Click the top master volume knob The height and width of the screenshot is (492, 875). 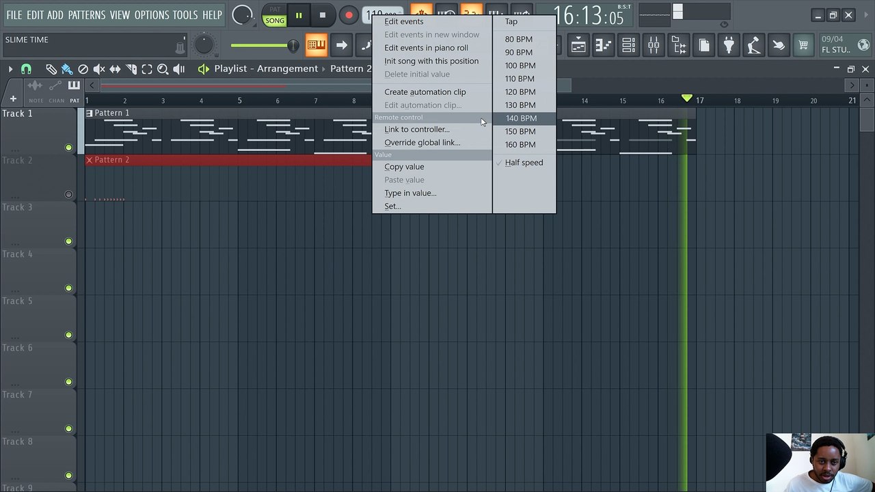pos(242,14)
